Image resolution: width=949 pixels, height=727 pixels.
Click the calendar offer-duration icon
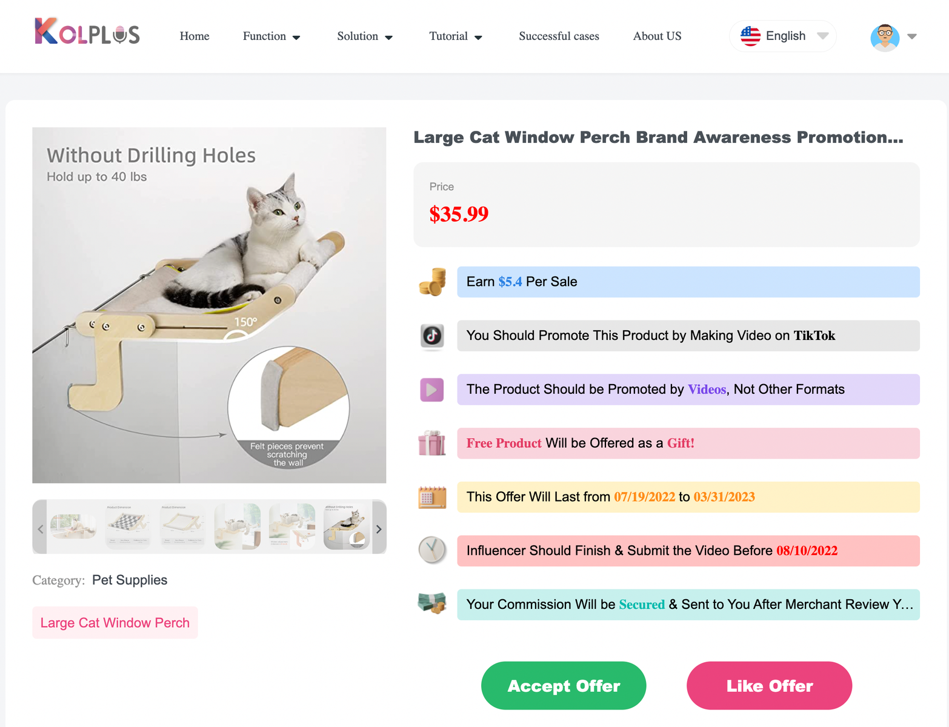coord(432,497)
